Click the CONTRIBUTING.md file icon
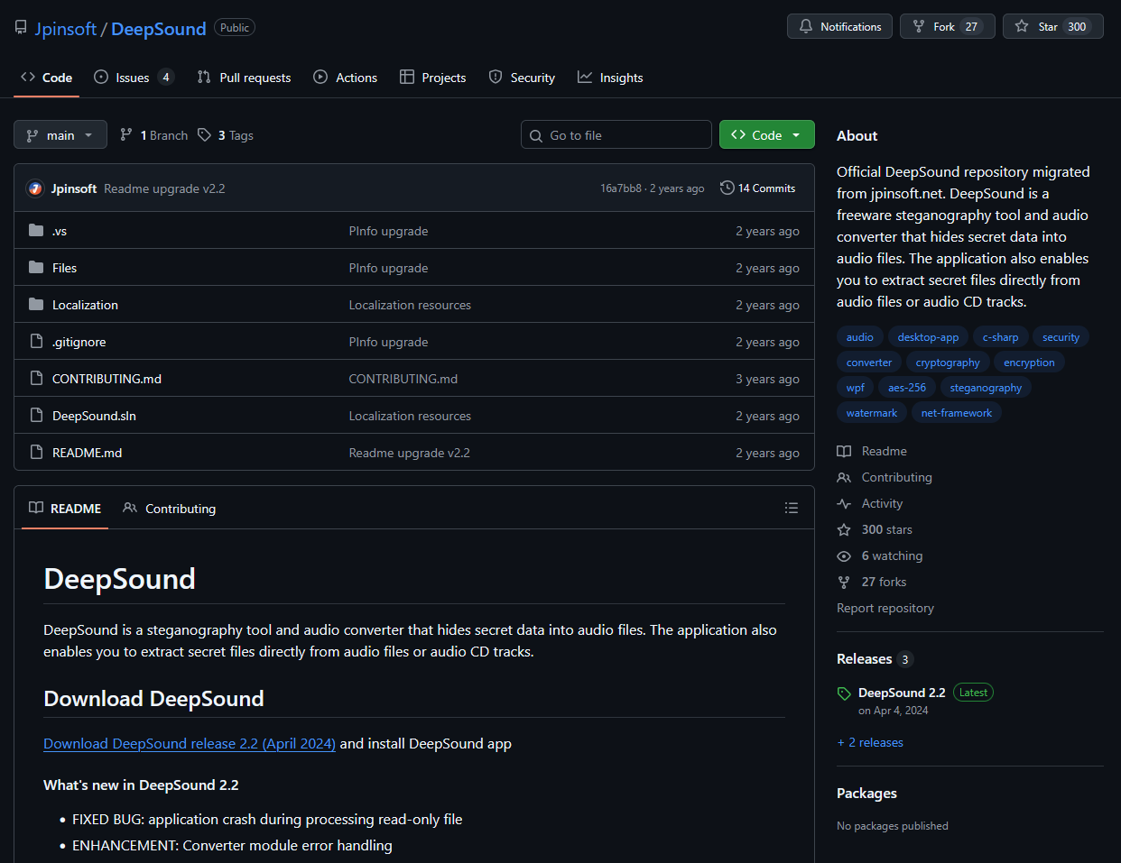Image resolution: width=1121 pixels, height=863 pixels. (x=36, y=378)
